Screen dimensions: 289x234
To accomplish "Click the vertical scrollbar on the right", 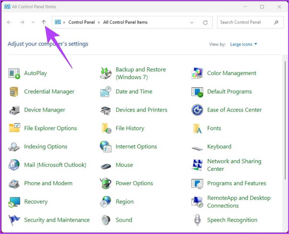I will (285, 120).
